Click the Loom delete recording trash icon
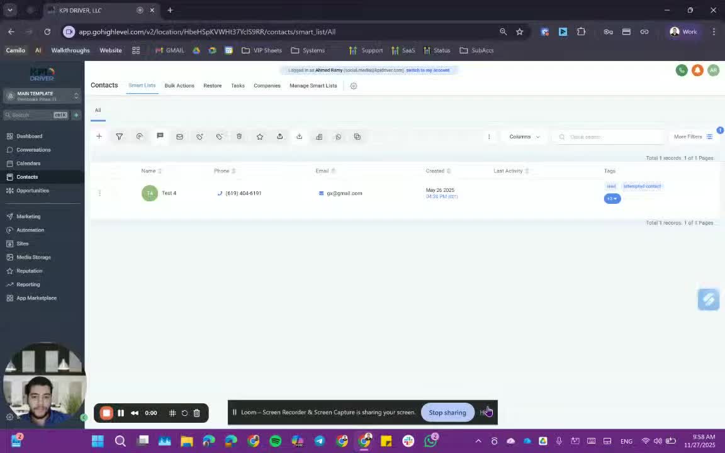 [196, 413]
